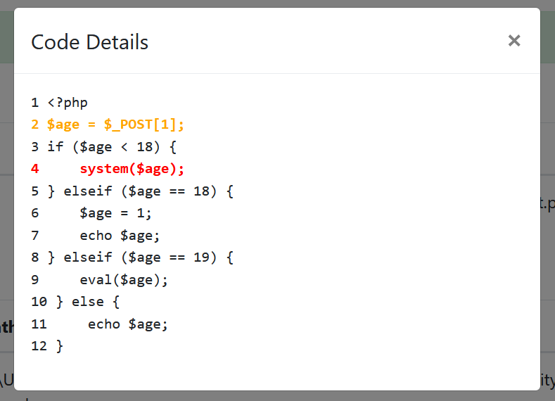Select the "eval($age);" code line
This screenshot has height=401, width=555.
(x=124, y=280)
